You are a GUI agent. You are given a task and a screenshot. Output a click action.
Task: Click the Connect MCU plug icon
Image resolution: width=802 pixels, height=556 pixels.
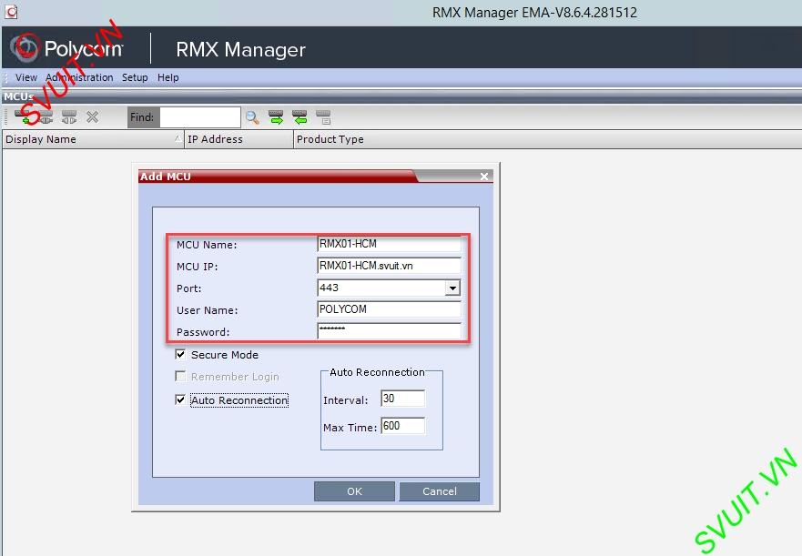click(46, 117)
